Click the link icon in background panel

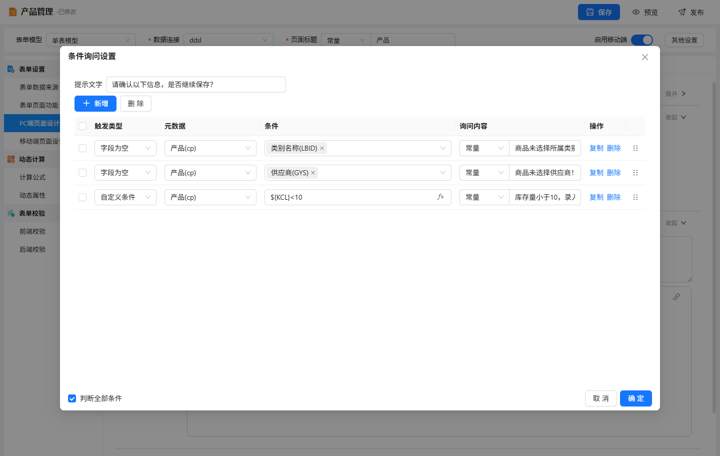click(x=676, y=297)
